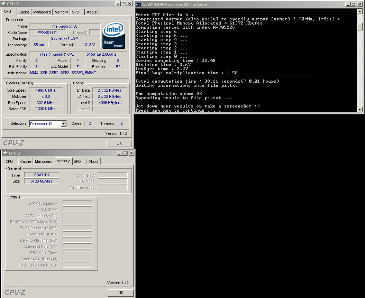Close the top CPU-Z window
365x298 pixels.
[130, 4]
